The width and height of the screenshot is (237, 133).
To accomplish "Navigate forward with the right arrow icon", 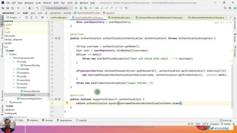I will point(23,8).
